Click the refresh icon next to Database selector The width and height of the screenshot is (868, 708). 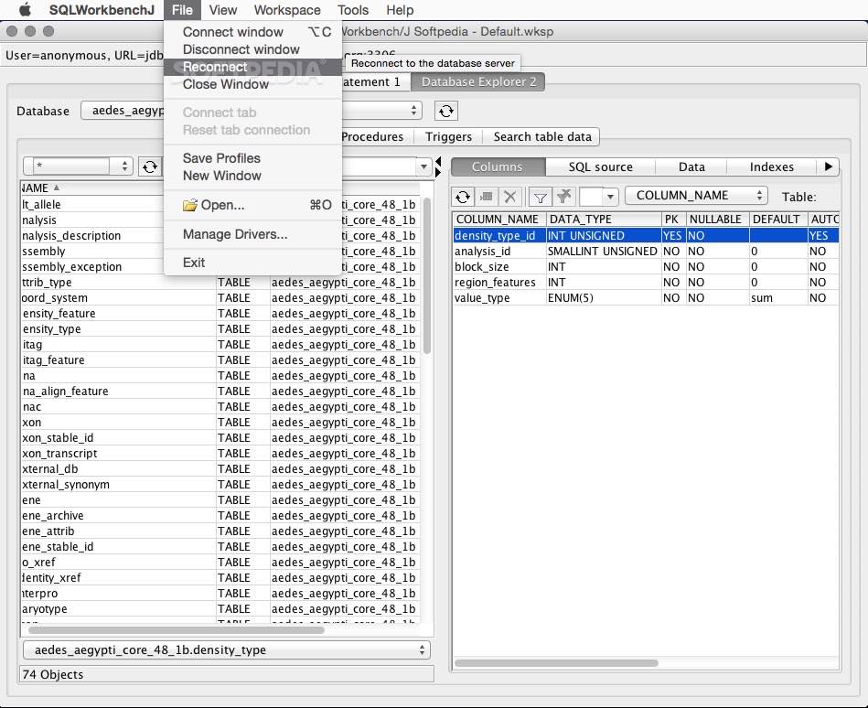(446, 111)
